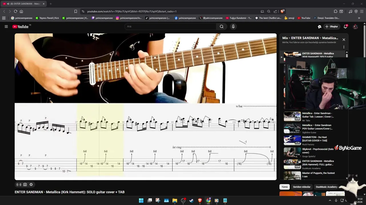The width and height of the screenshot is (366, 205).
Task: Open the Brave Shields lion icon
Action: tap(283, 11)
